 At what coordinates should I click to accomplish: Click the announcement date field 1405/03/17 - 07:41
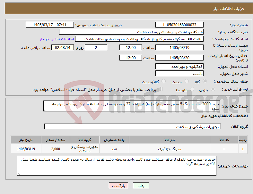coord(50,25)
